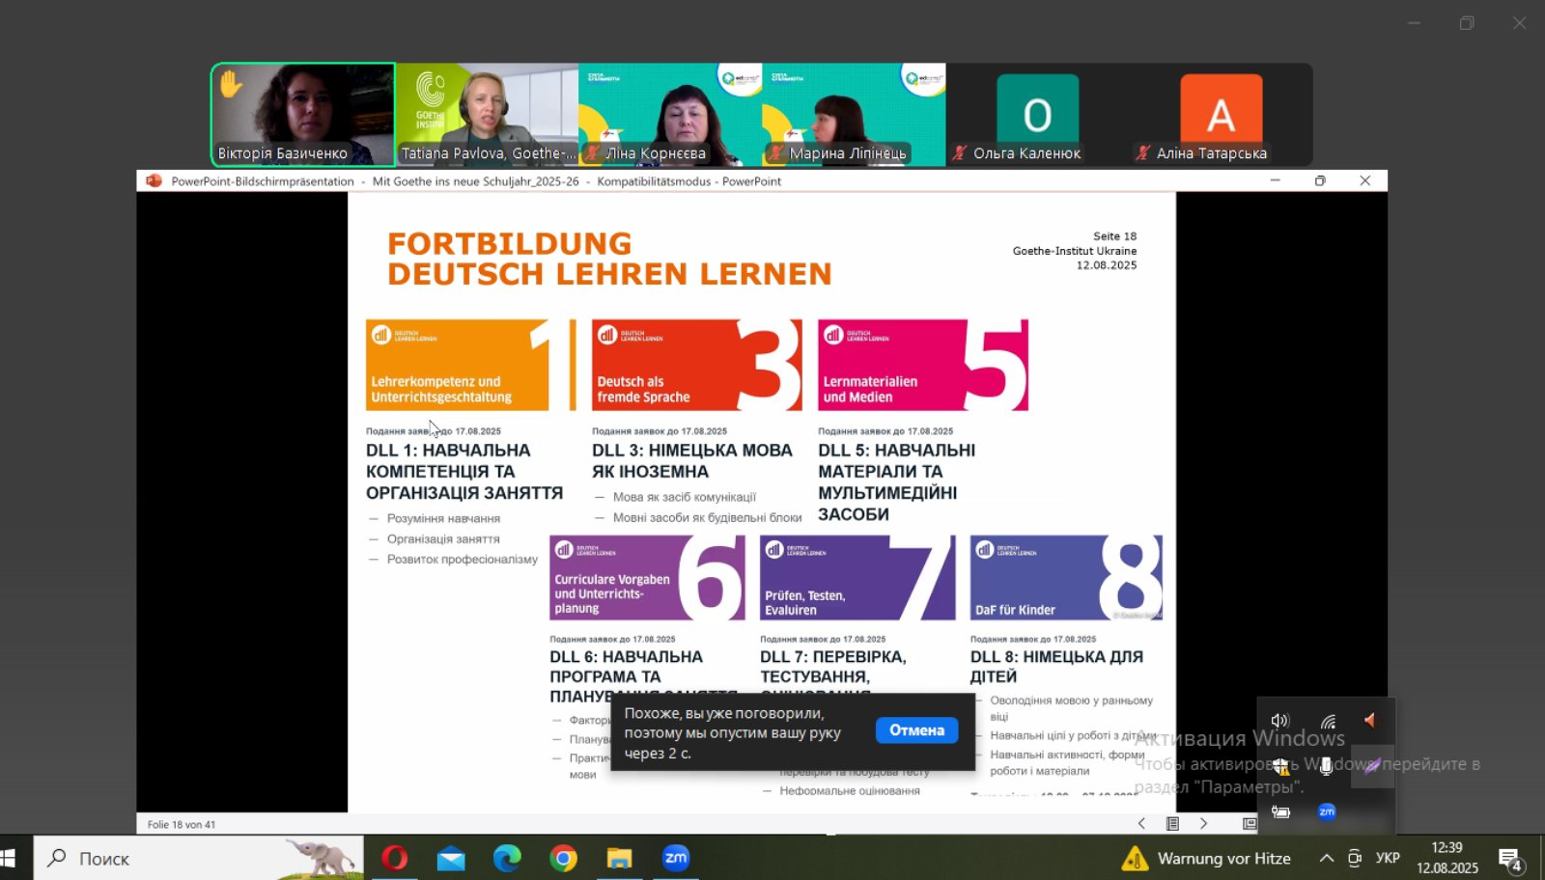Click Zoom icon in tray popup
Image resolution: width=1545 pixels, height=880 pixels.
pyautogui.click(x=1327, y=811)
